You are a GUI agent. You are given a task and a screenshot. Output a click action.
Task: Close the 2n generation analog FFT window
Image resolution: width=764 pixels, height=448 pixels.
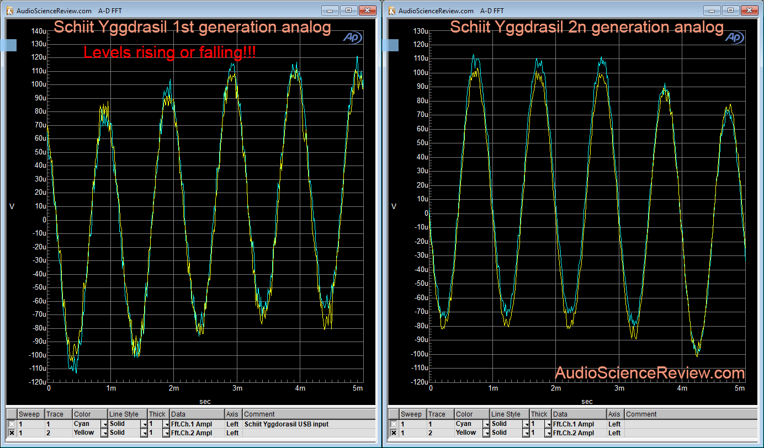tap(749, 10)
